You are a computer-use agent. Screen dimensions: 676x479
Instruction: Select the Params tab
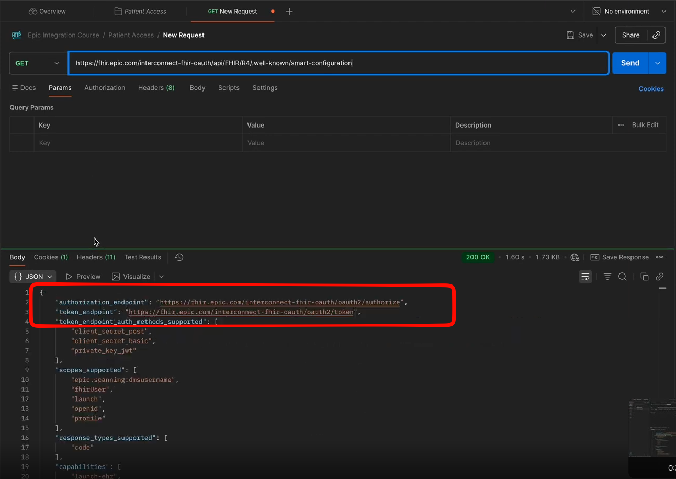tap(60, 88)
